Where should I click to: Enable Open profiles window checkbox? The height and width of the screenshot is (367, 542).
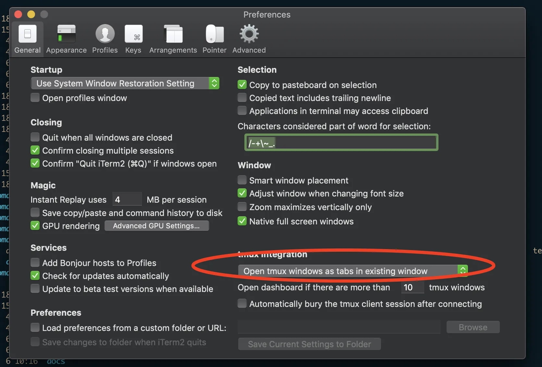tap(35, 98)
